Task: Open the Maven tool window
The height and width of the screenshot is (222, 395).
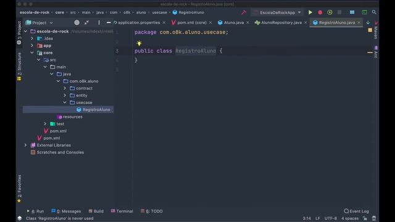Action: [x=376, y=30]
